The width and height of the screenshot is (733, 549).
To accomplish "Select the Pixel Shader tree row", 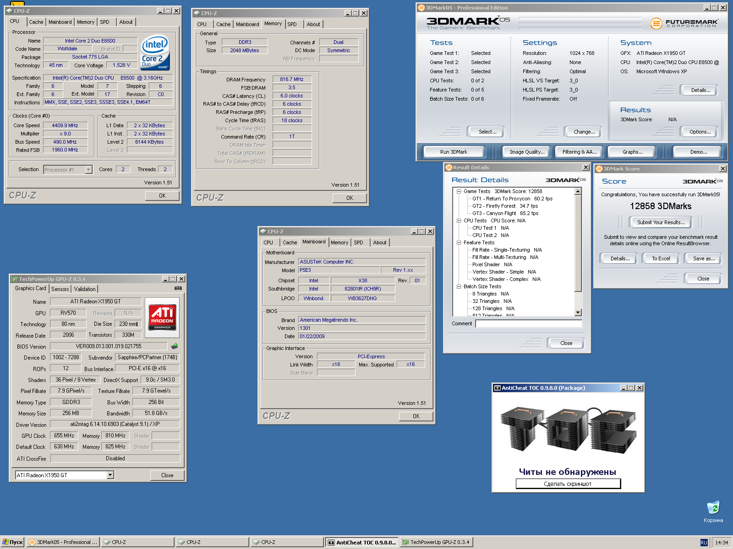I will click(x=492, y=264).
